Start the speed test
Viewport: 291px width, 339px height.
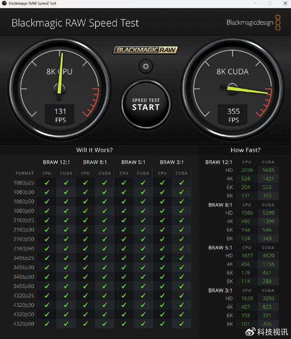[146, 104]
